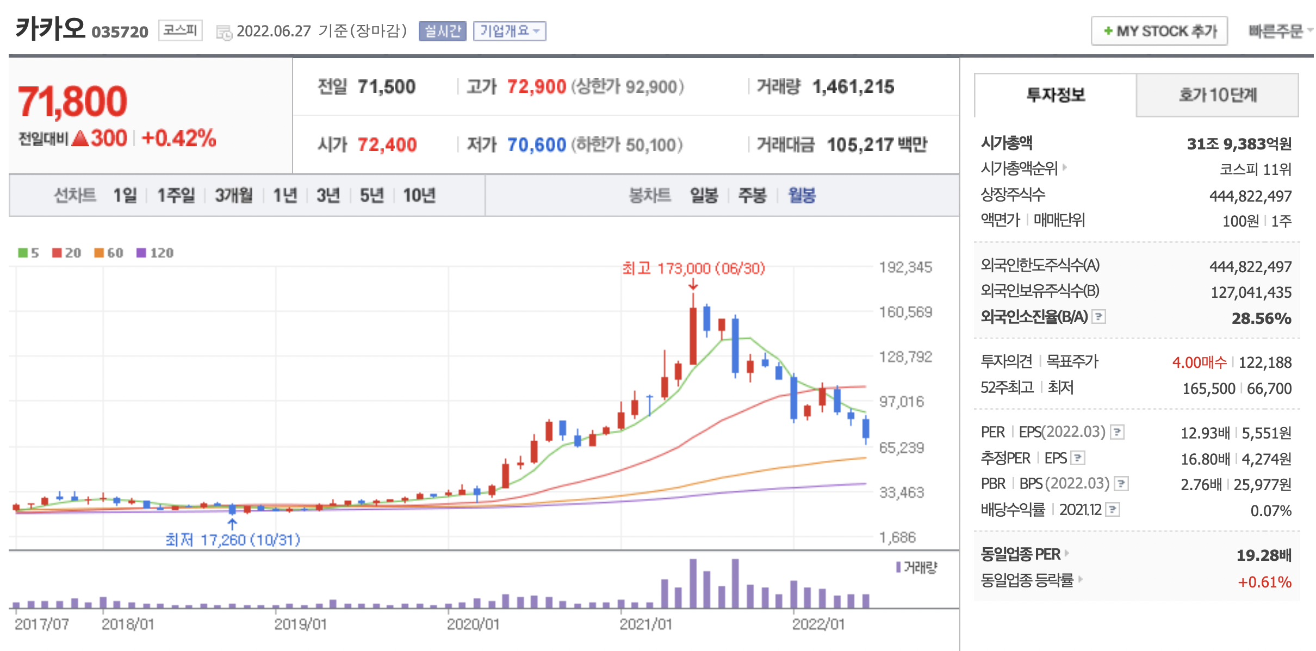Switch to the 투자정보 tab

pyautogui.click(x=1055, y=95)
